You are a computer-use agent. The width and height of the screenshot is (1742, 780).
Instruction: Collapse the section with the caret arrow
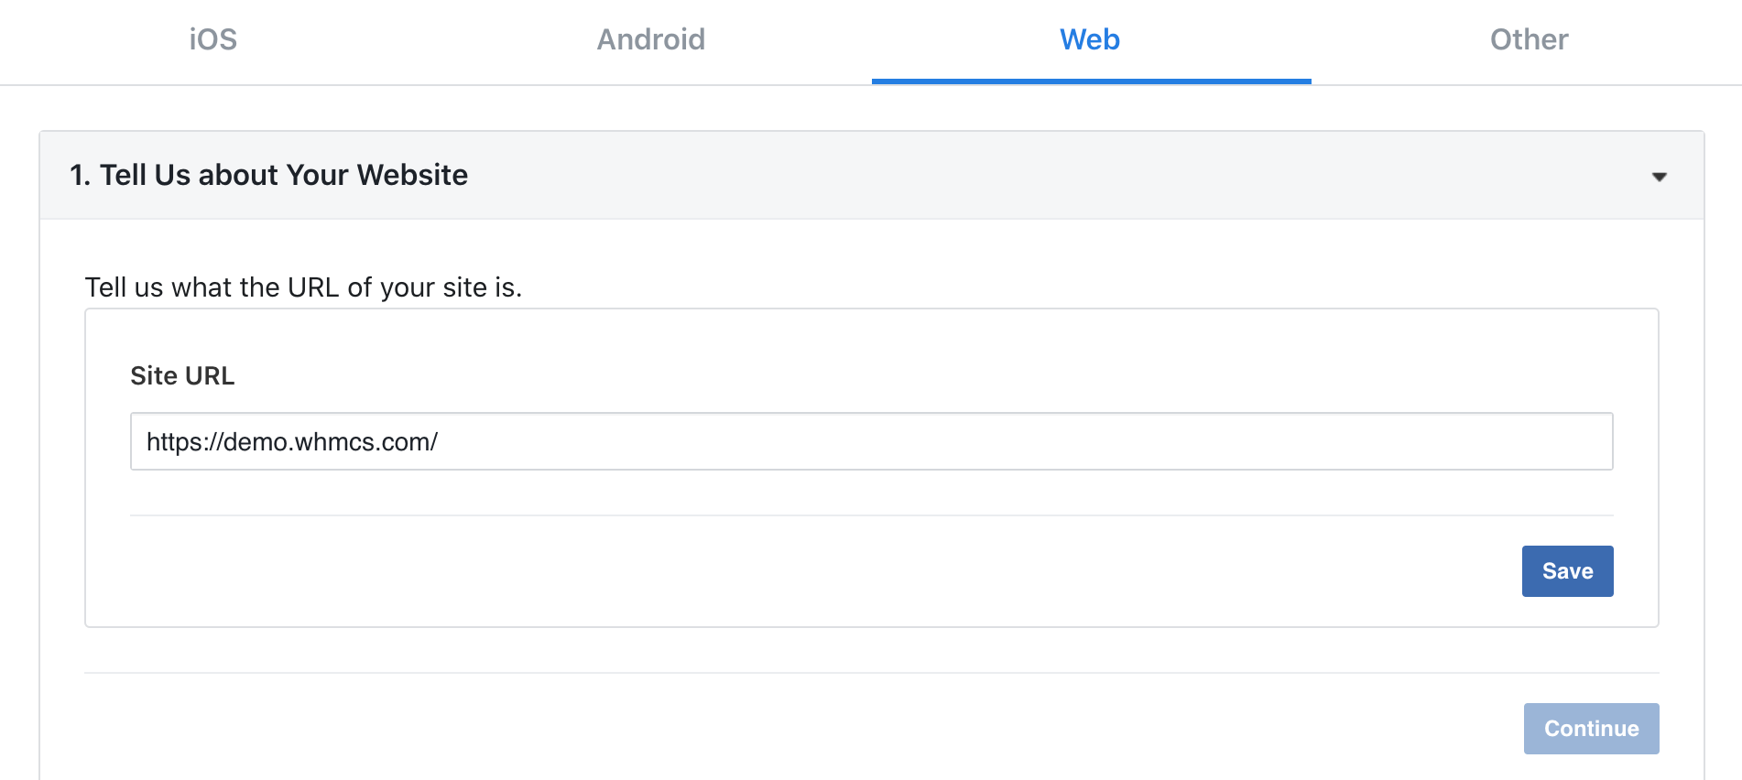coord(1659,177)
